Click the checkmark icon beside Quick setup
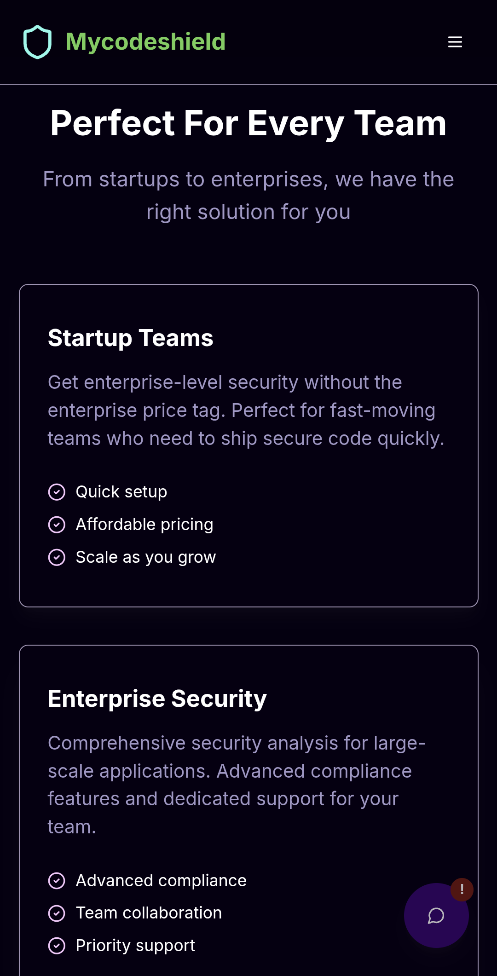This screenshot has width=497, height=976. point(57,492)
